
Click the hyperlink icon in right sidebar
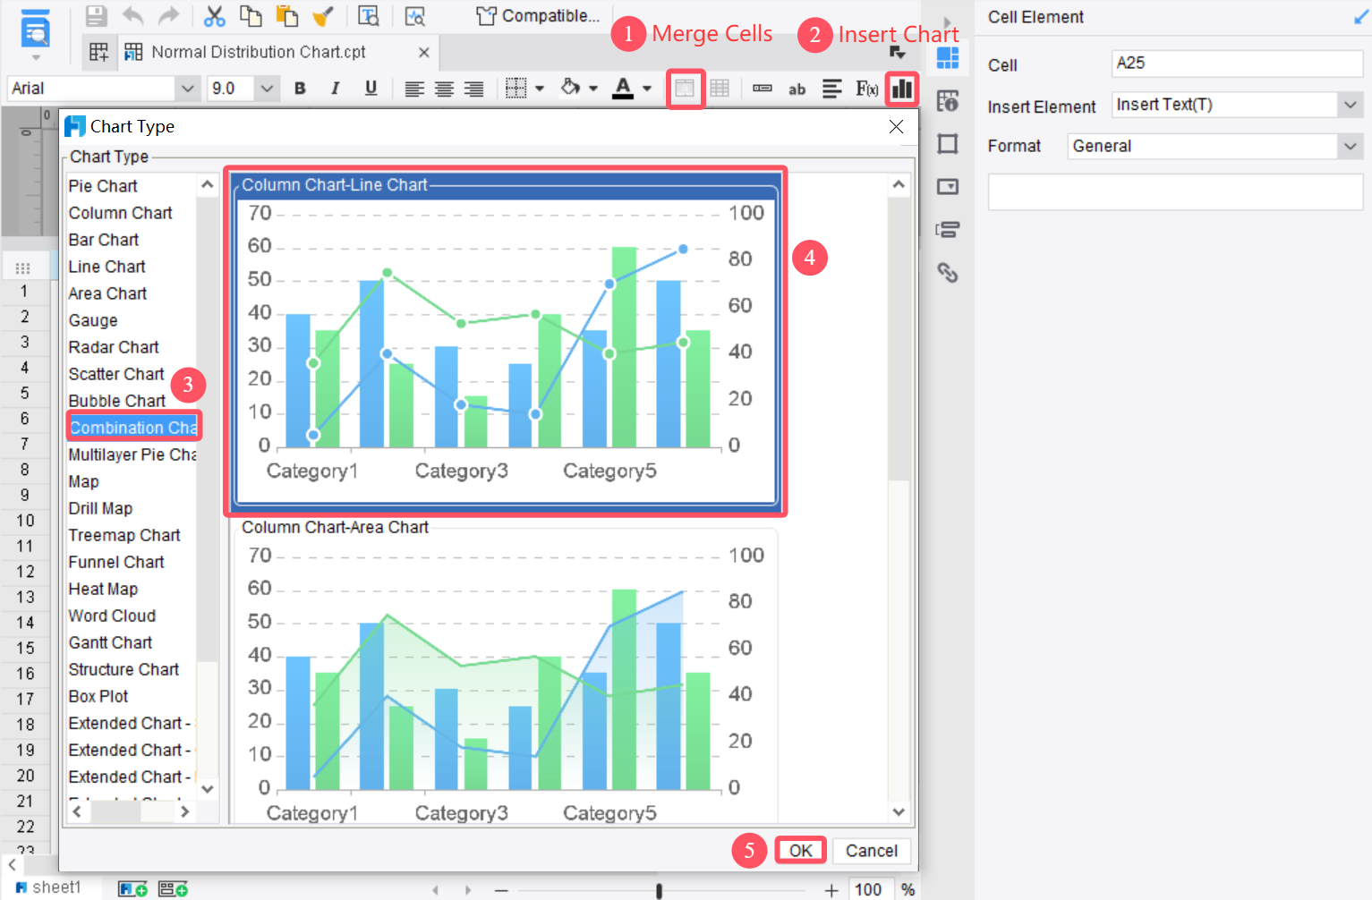click(x=947, y=274)
